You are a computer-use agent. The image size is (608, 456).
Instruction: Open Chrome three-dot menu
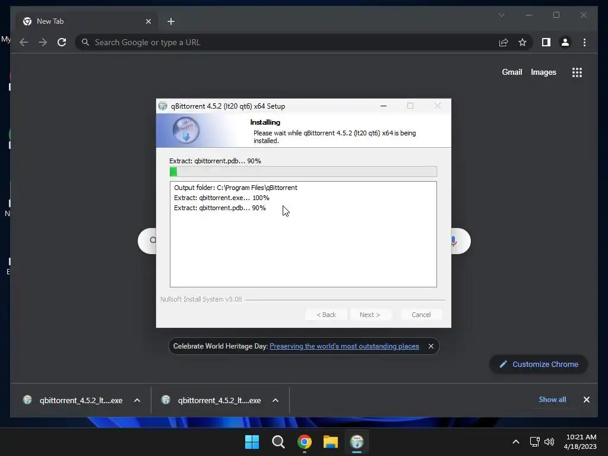tap(584, 42)
